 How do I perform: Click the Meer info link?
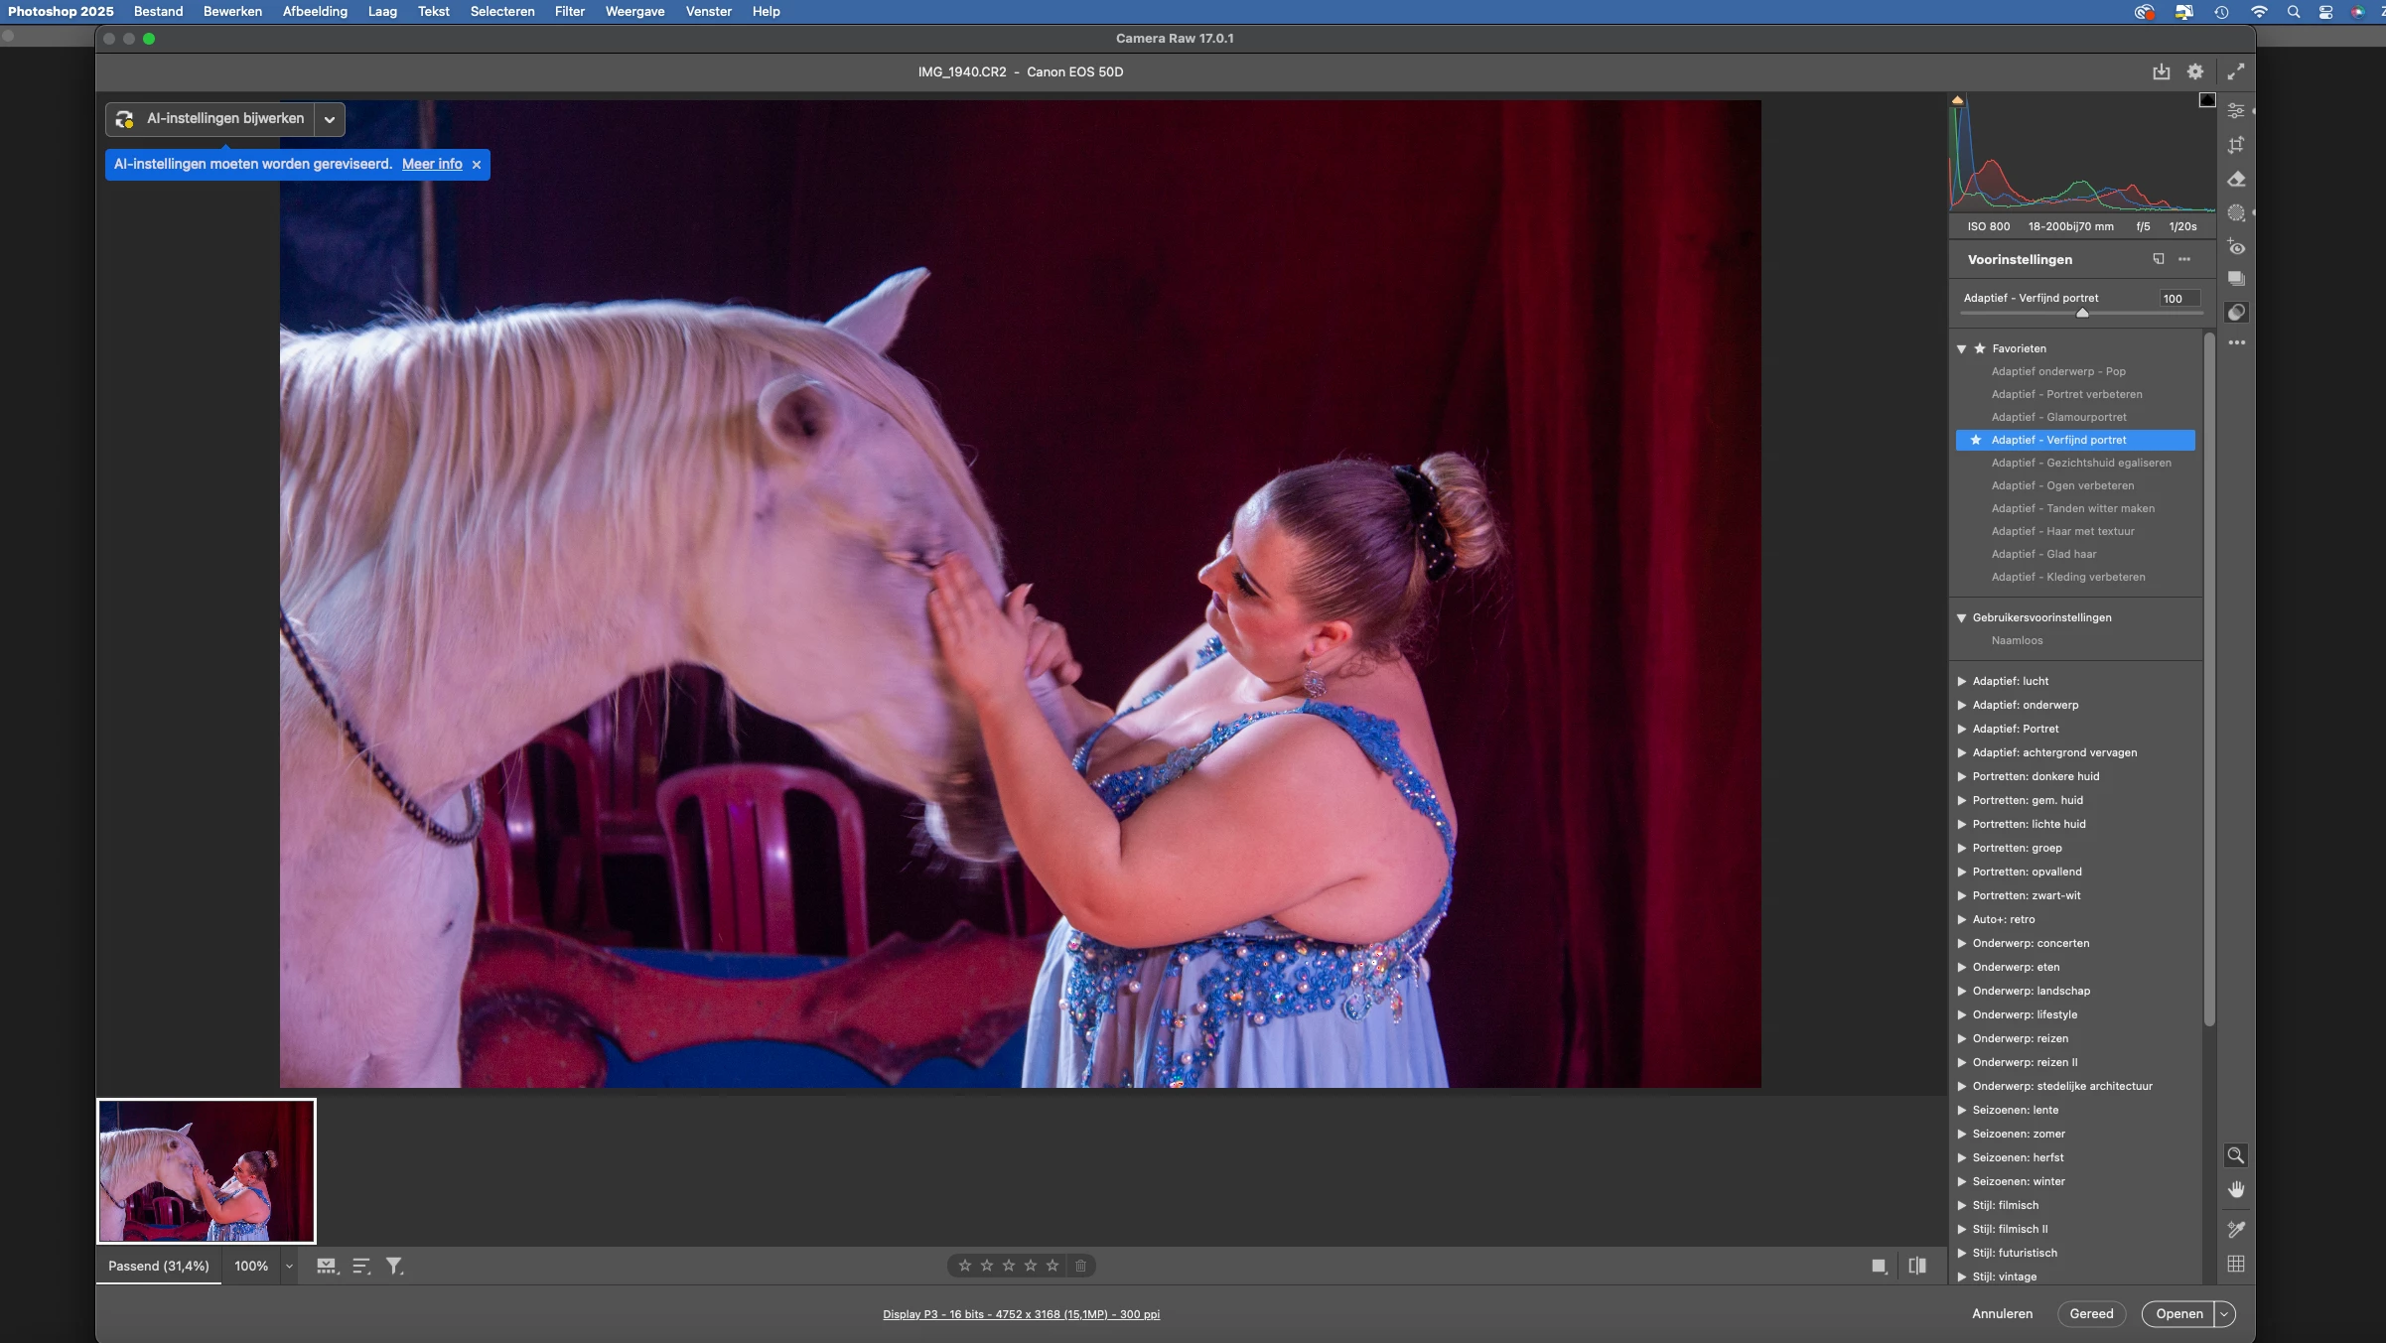point(432,164)
